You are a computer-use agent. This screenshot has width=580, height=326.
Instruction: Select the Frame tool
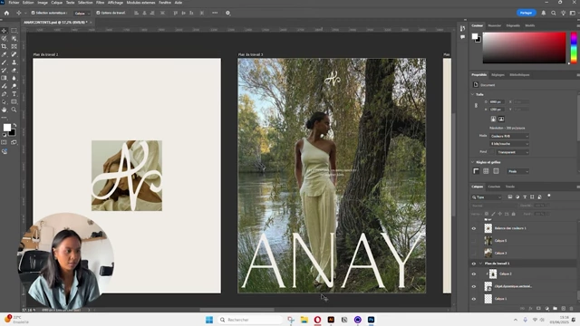(14, 46)
